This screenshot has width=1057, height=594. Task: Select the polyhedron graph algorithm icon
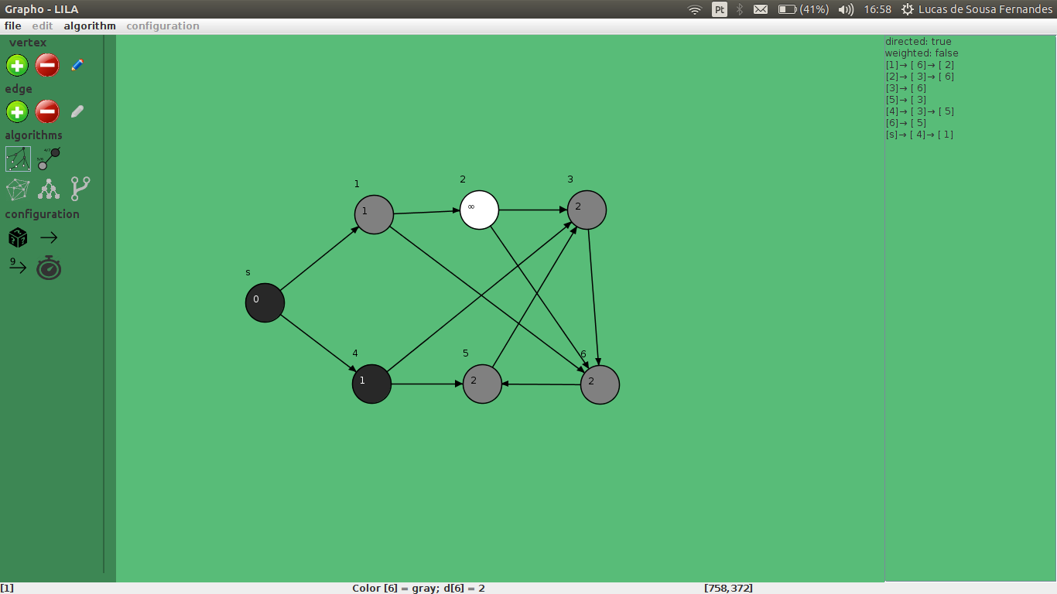(17, 189)
